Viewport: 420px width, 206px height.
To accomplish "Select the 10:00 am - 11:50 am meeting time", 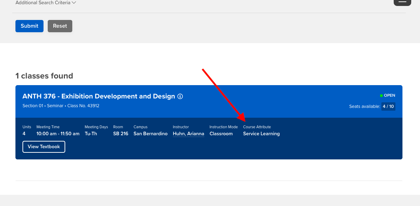I will [x=58, y=134].
